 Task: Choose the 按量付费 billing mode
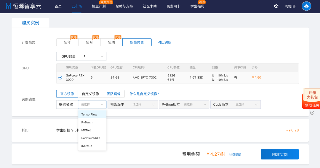pyautogui.click(x=137, y=42)
